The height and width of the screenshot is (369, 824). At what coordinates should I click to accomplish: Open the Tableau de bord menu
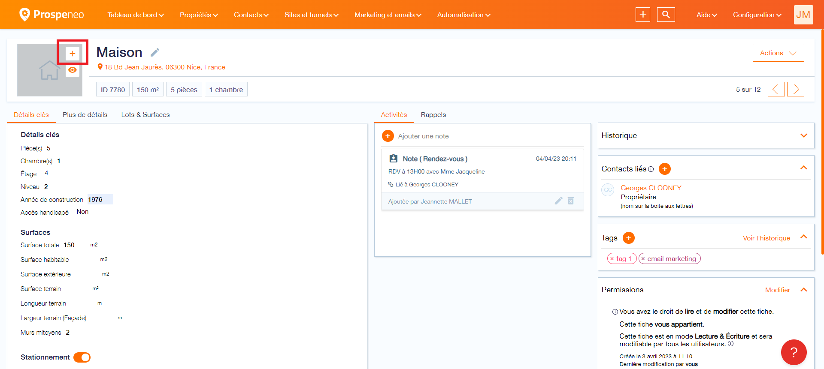pos(136,15)
